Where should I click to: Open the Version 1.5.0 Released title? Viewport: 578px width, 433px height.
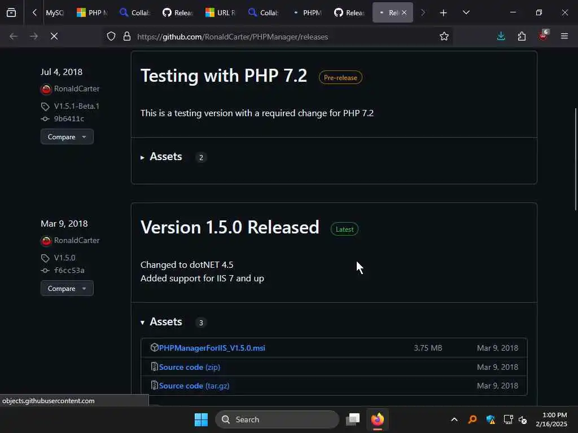230,227
